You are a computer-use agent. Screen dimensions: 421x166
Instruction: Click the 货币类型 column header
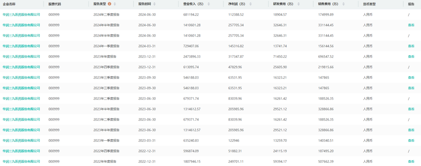[x=370, y=4]
